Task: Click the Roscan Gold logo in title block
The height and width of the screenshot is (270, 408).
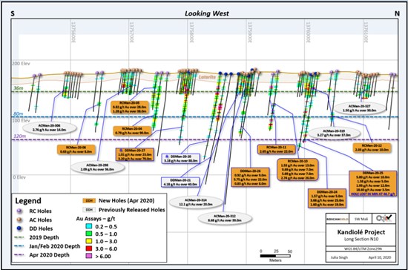Action: [338, 219]
